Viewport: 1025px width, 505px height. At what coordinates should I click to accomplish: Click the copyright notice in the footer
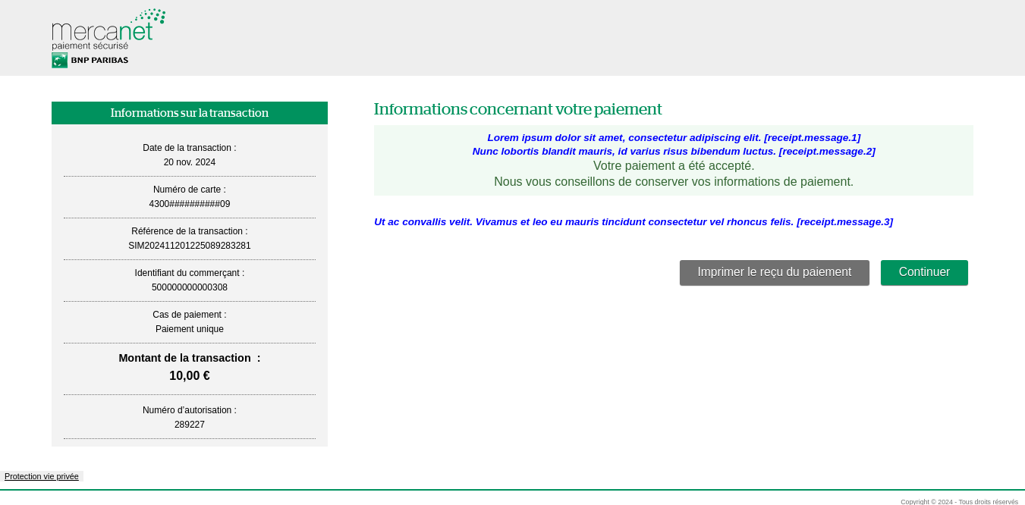click(x=961, y=501)
